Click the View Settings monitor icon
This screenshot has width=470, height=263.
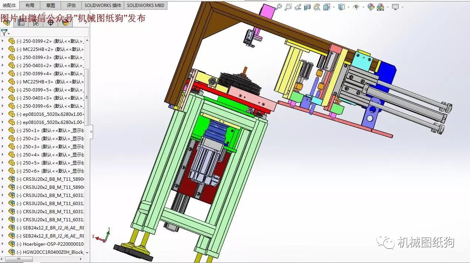pos(395,7)
